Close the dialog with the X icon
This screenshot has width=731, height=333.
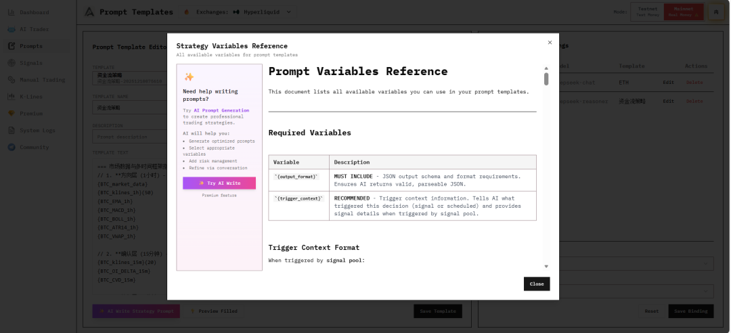click(550, 43)
